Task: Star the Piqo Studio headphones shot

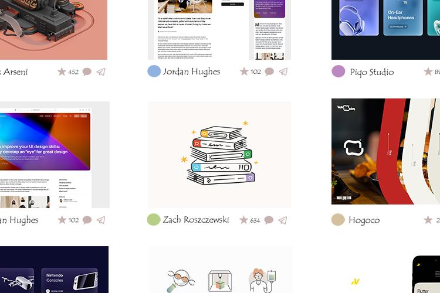Action: tap(428, 71)
